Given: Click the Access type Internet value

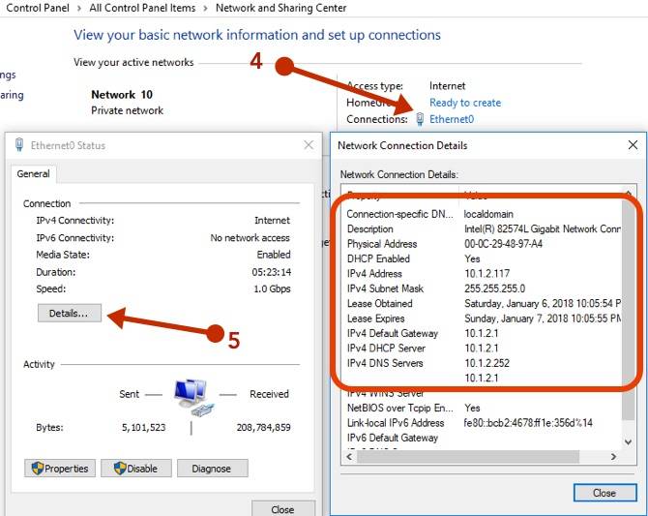Looking at the screenshot, I should (x=447, y=85).
